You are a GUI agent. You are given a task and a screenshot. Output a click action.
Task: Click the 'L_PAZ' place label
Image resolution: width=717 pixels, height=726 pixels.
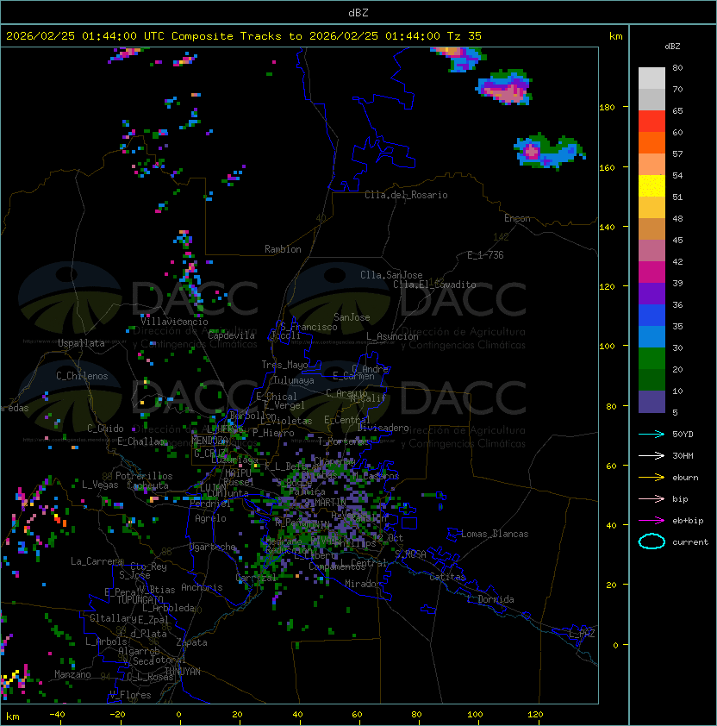click(582, 634)
